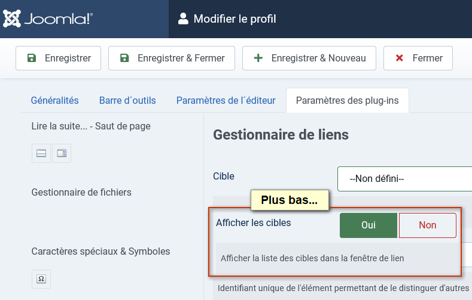472x300 pixels.
Task: Open the Cible dropdown showing --Non défini--
Action: pos(404,179)
